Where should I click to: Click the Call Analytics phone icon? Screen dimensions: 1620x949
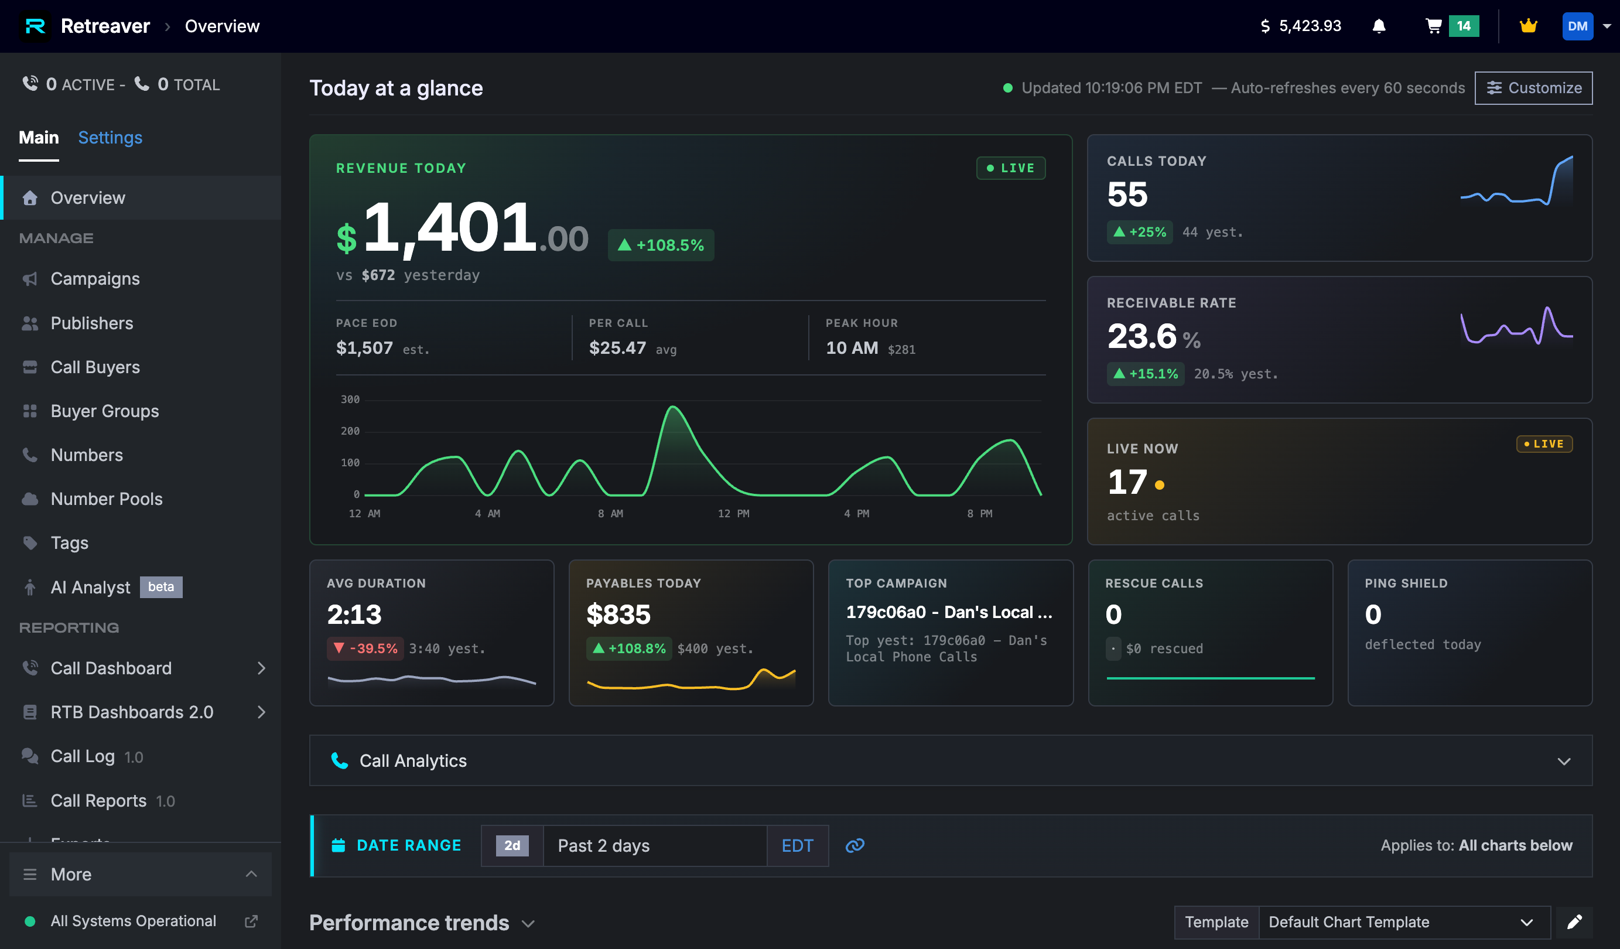[x=340, y=760]
